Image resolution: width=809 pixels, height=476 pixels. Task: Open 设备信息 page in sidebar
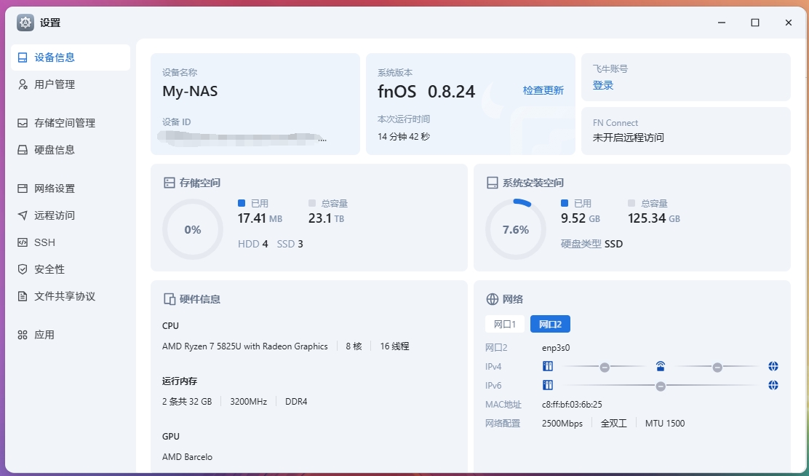(x=71, y=57)
